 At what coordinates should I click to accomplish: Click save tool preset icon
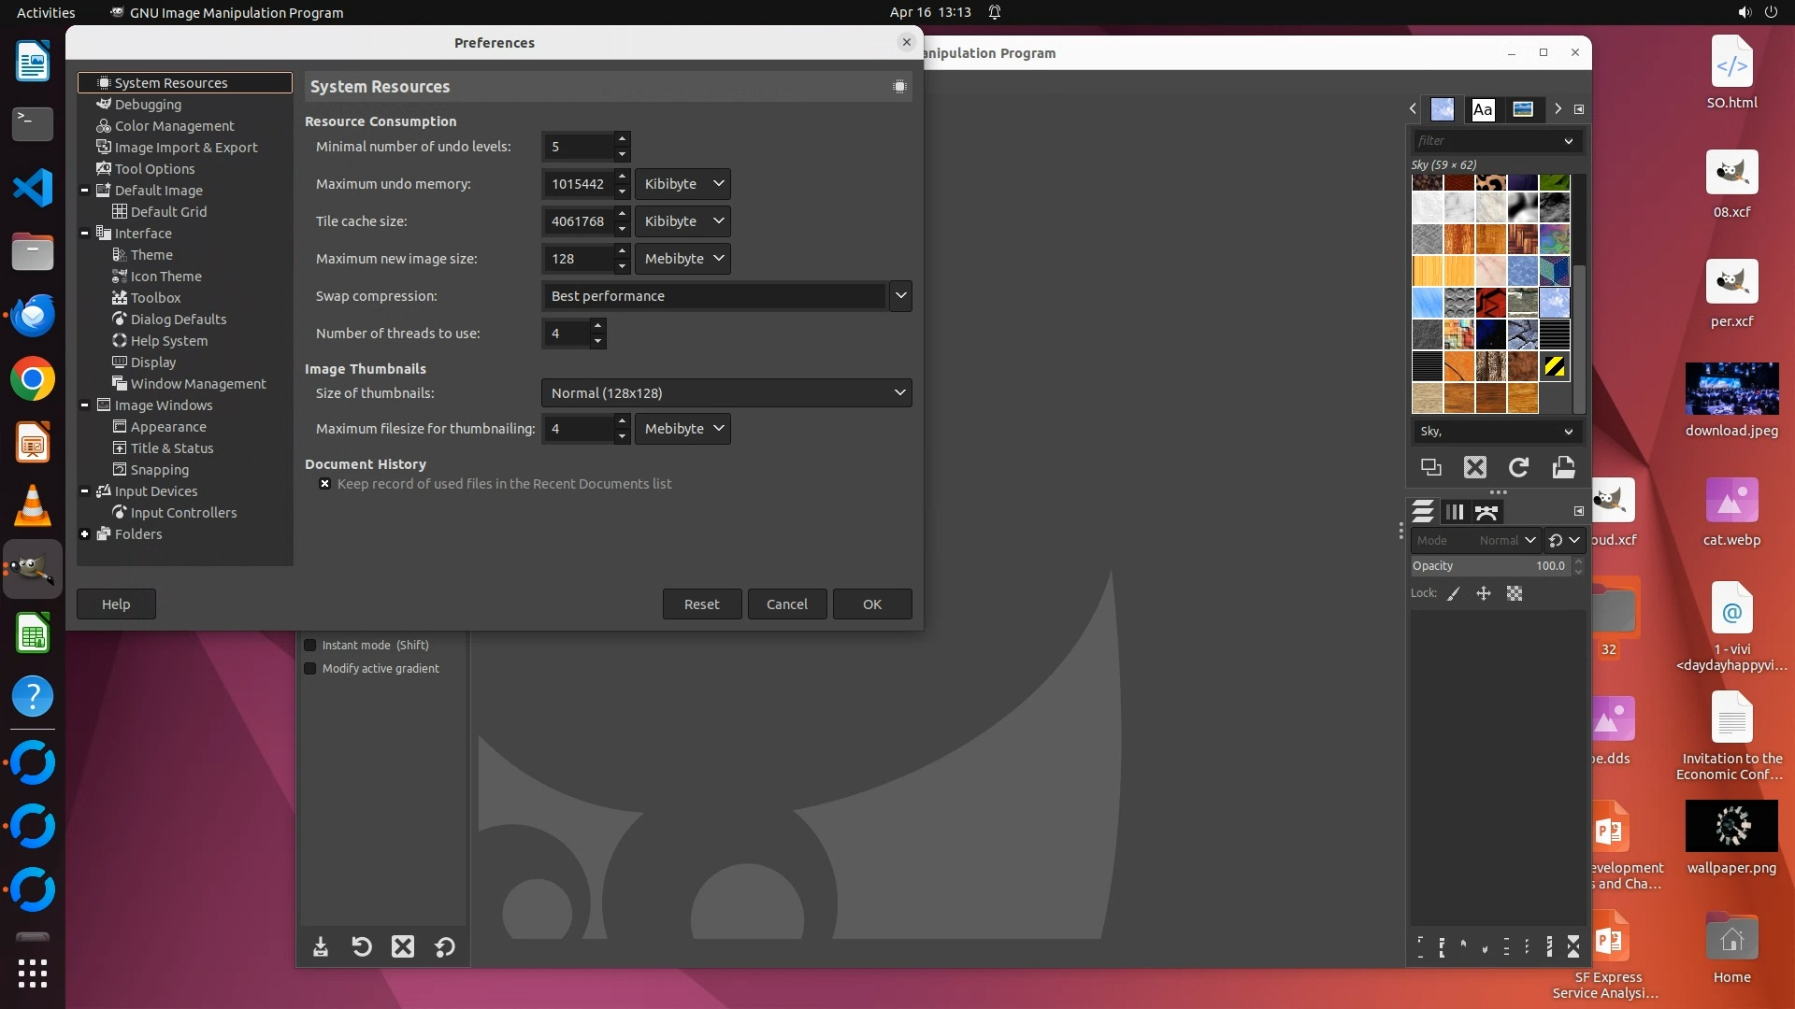(321, 947)
